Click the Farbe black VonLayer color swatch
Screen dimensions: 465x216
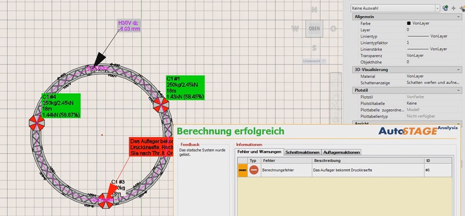409,23
